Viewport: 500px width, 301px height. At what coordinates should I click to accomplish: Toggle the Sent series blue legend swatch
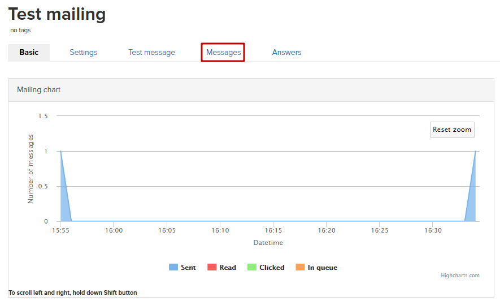click(x=173, y=268)
